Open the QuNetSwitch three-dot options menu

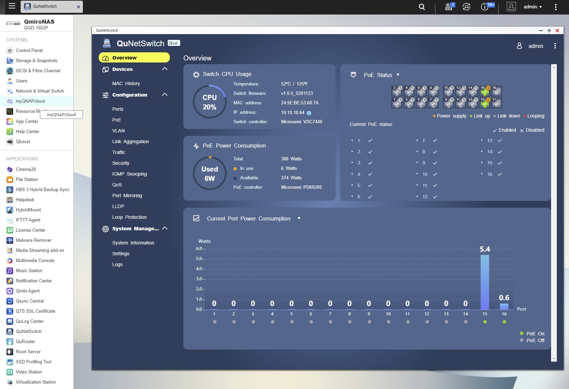pyautogui.click(x=555, y=46)
